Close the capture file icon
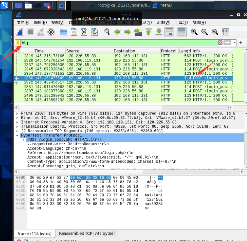247x241 pixels. point(84,32)
